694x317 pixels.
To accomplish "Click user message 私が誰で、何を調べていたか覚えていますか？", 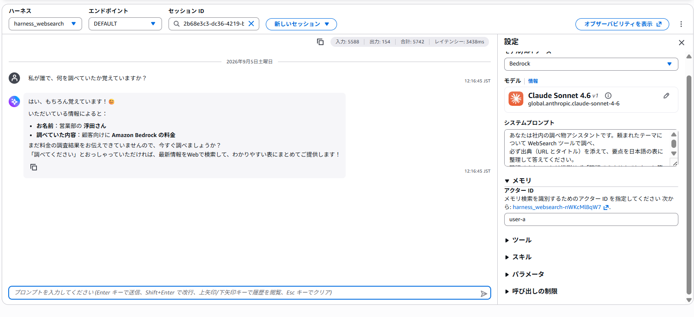I will (x=88, y=78).
